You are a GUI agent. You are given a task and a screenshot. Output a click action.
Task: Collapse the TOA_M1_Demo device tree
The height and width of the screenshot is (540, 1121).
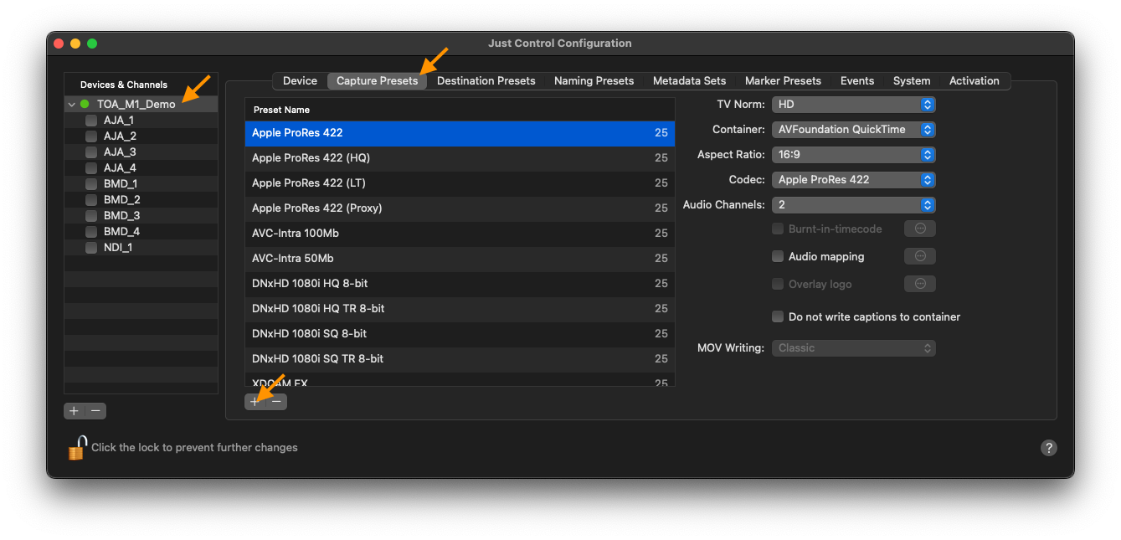[71, 105]
